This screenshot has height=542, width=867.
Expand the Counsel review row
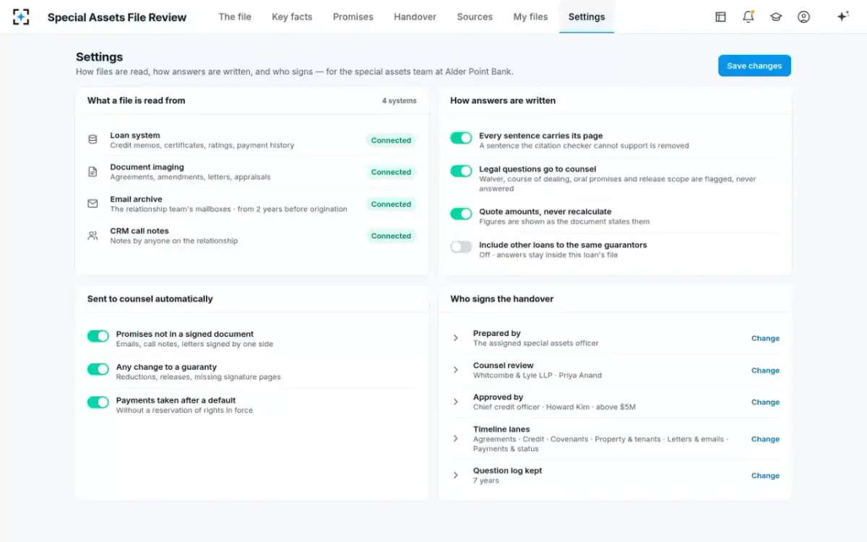(455, 370)
